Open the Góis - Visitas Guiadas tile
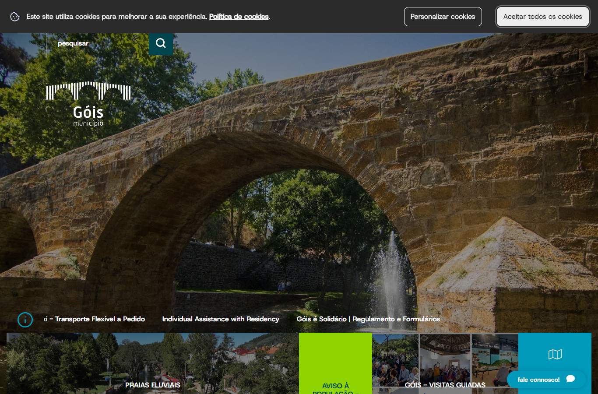This screenshot has width=598, height=394. 445,363
